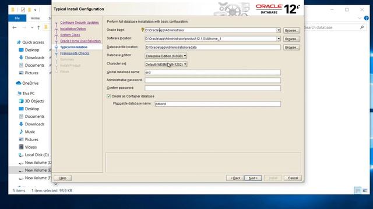The image size is (373, 209).
Task: Switch to large icons view in status bar
Action: [365, 190]
